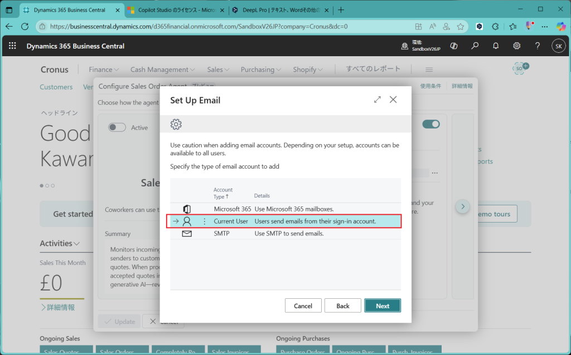This screenshot has height=355, width=571.
Task: Add this page to favorites with the star
Action: click(x=461, y=27)
